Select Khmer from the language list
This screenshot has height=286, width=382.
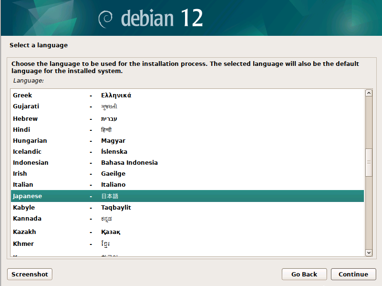click(x=187, y=244)
